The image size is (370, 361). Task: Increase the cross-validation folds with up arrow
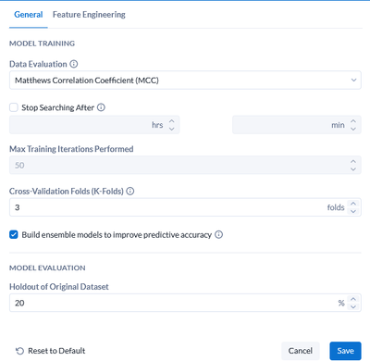353,204
